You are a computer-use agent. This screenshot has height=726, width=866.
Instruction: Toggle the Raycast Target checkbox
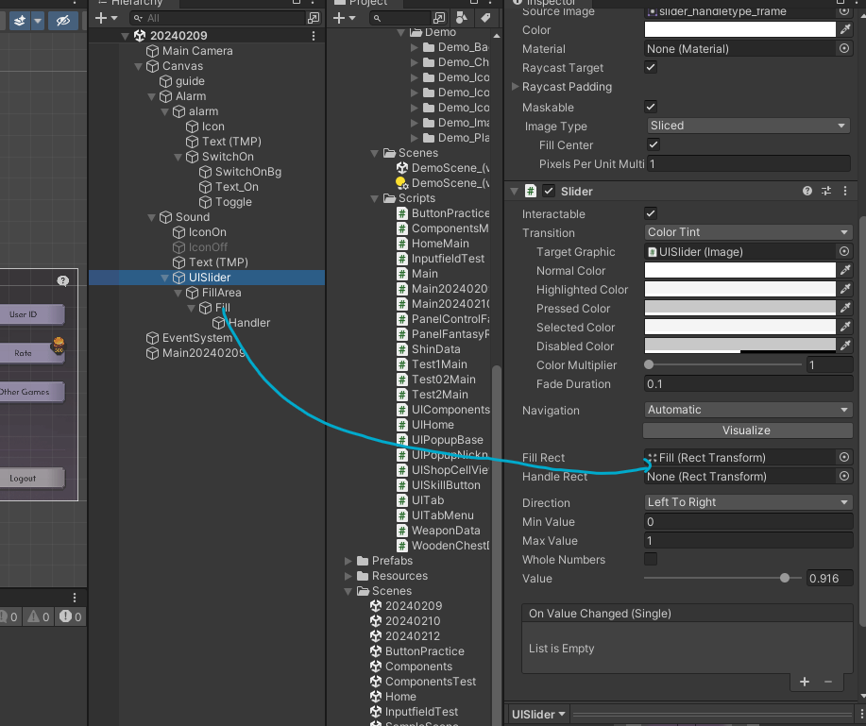click(651, 67)
